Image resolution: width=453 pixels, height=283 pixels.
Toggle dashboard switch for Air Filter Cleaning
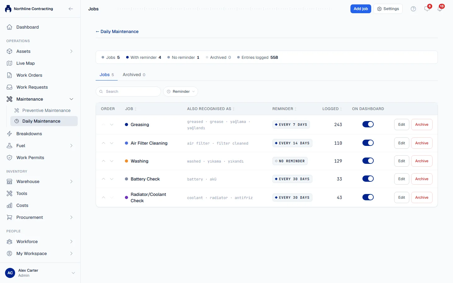[x=368, y=143]
